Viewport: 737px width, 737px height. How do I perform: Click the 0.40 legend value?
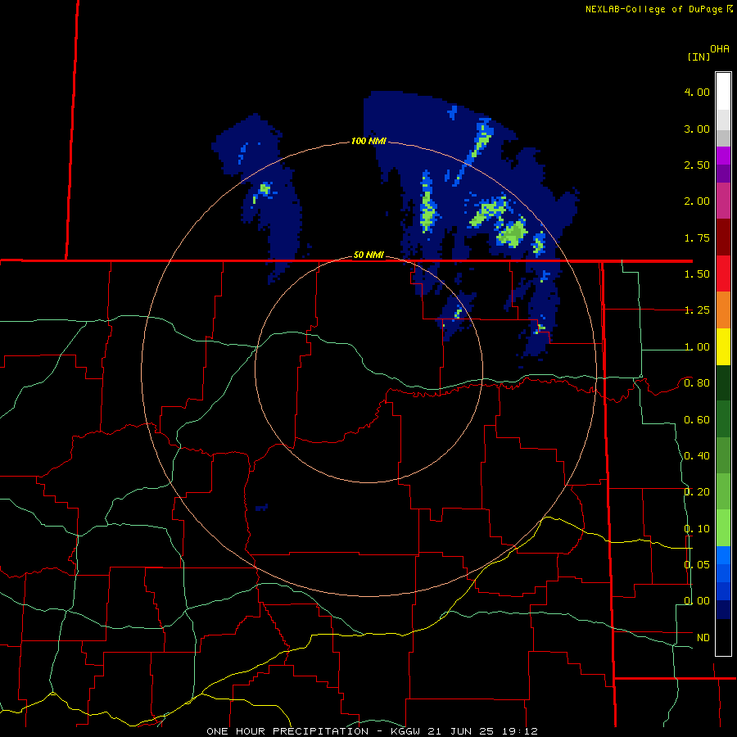[x=697, y=456]
